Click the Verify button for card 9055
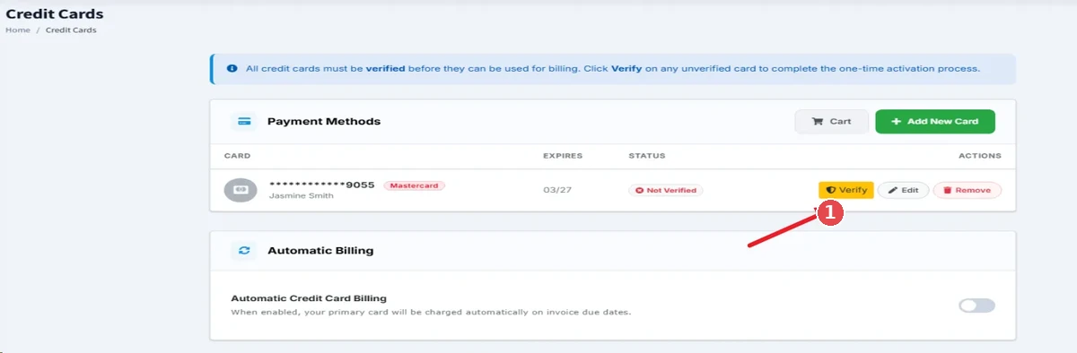The width and height of the screenshot is (1077, 353). pos(845,190)
